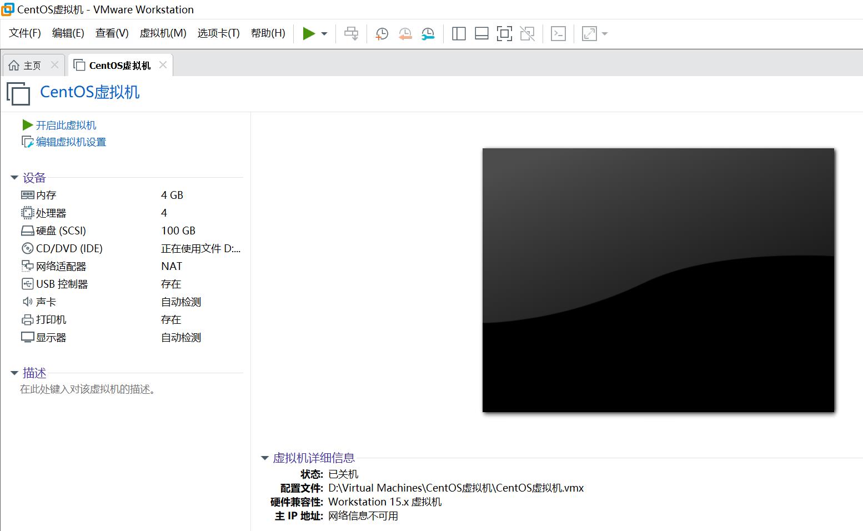This screenshot has width=863, height=531.
Task: Open the console view icon
Action: point(558,34)
